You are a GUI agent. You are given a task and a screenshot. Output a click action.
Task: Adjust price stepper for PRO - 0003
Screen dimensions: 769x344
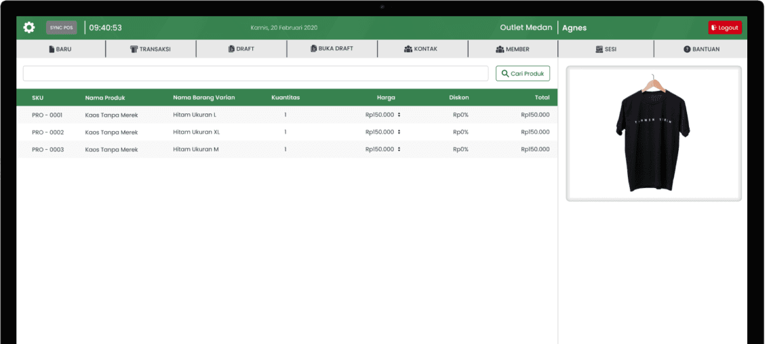(x=399, y=149)
